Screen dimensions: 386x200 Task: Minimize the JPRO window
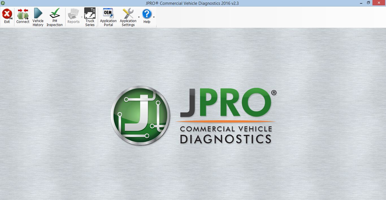[361, 3]
